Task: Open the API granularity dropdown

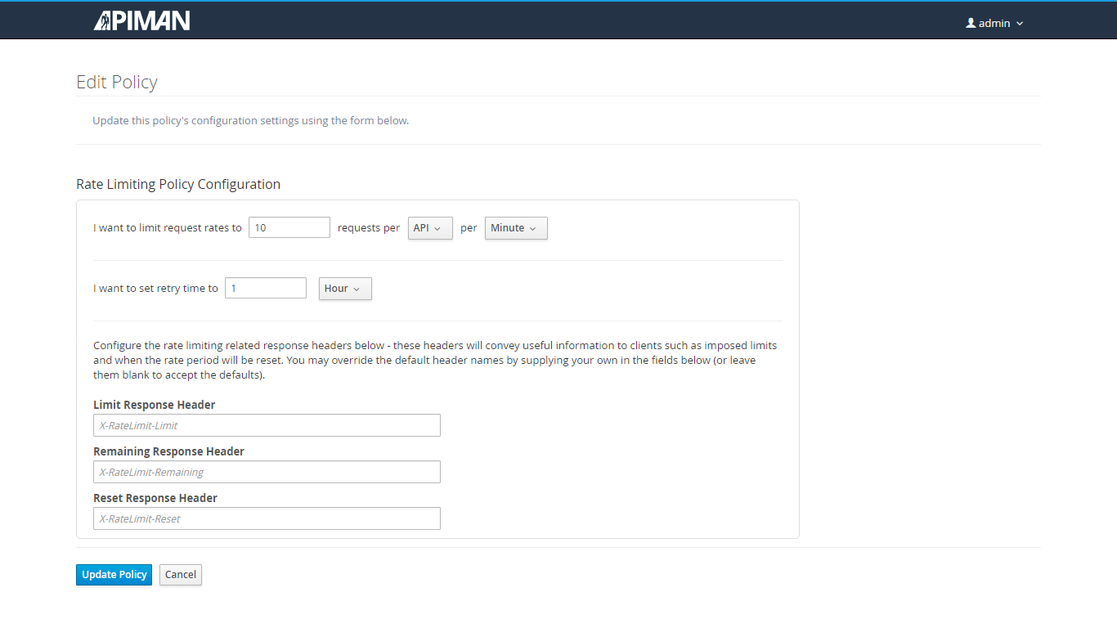Action: coord(429,228)
